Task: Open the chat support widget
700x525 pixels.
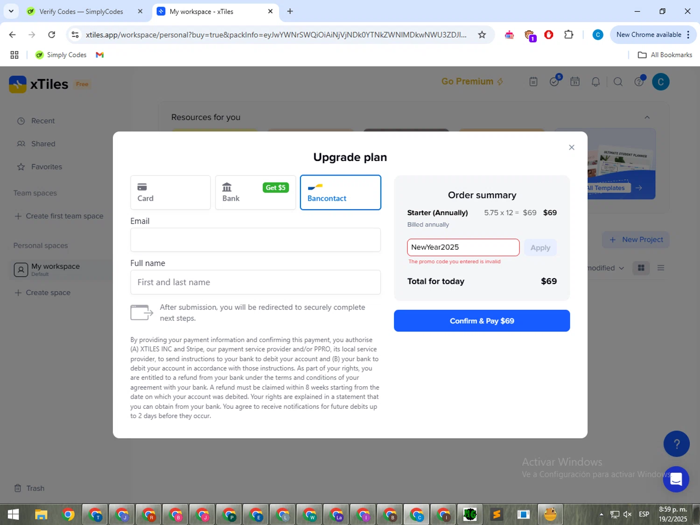Action: 676,479
